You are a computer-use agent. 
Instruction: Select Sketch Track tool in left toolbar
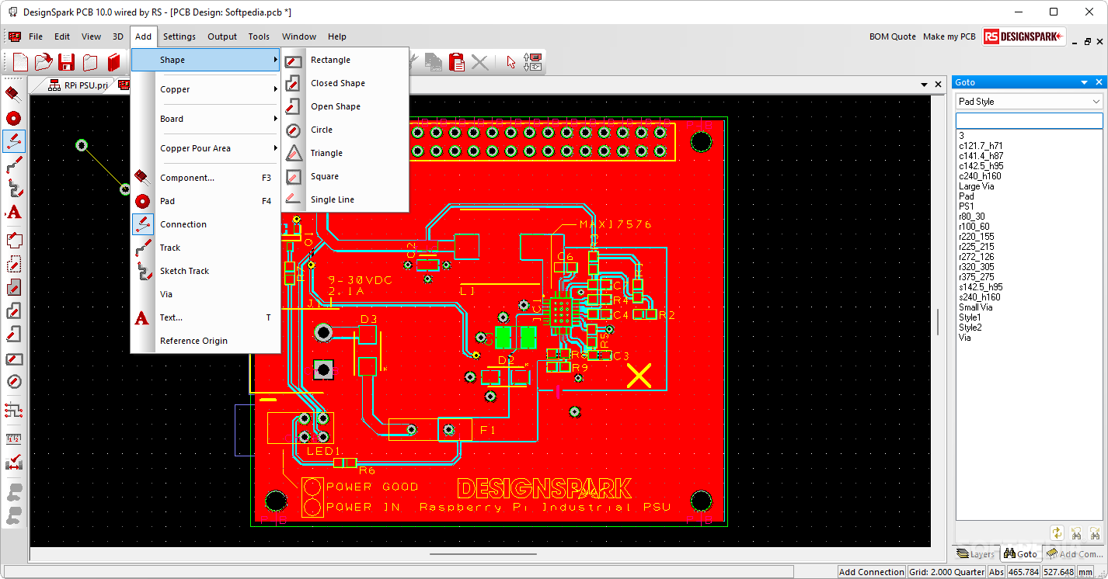point(13,188)
